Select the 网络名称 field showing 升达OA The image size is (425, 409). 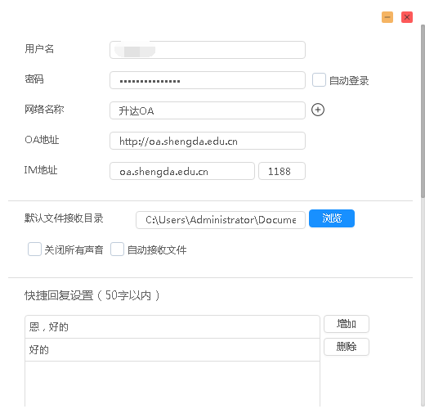pos(208,110)
